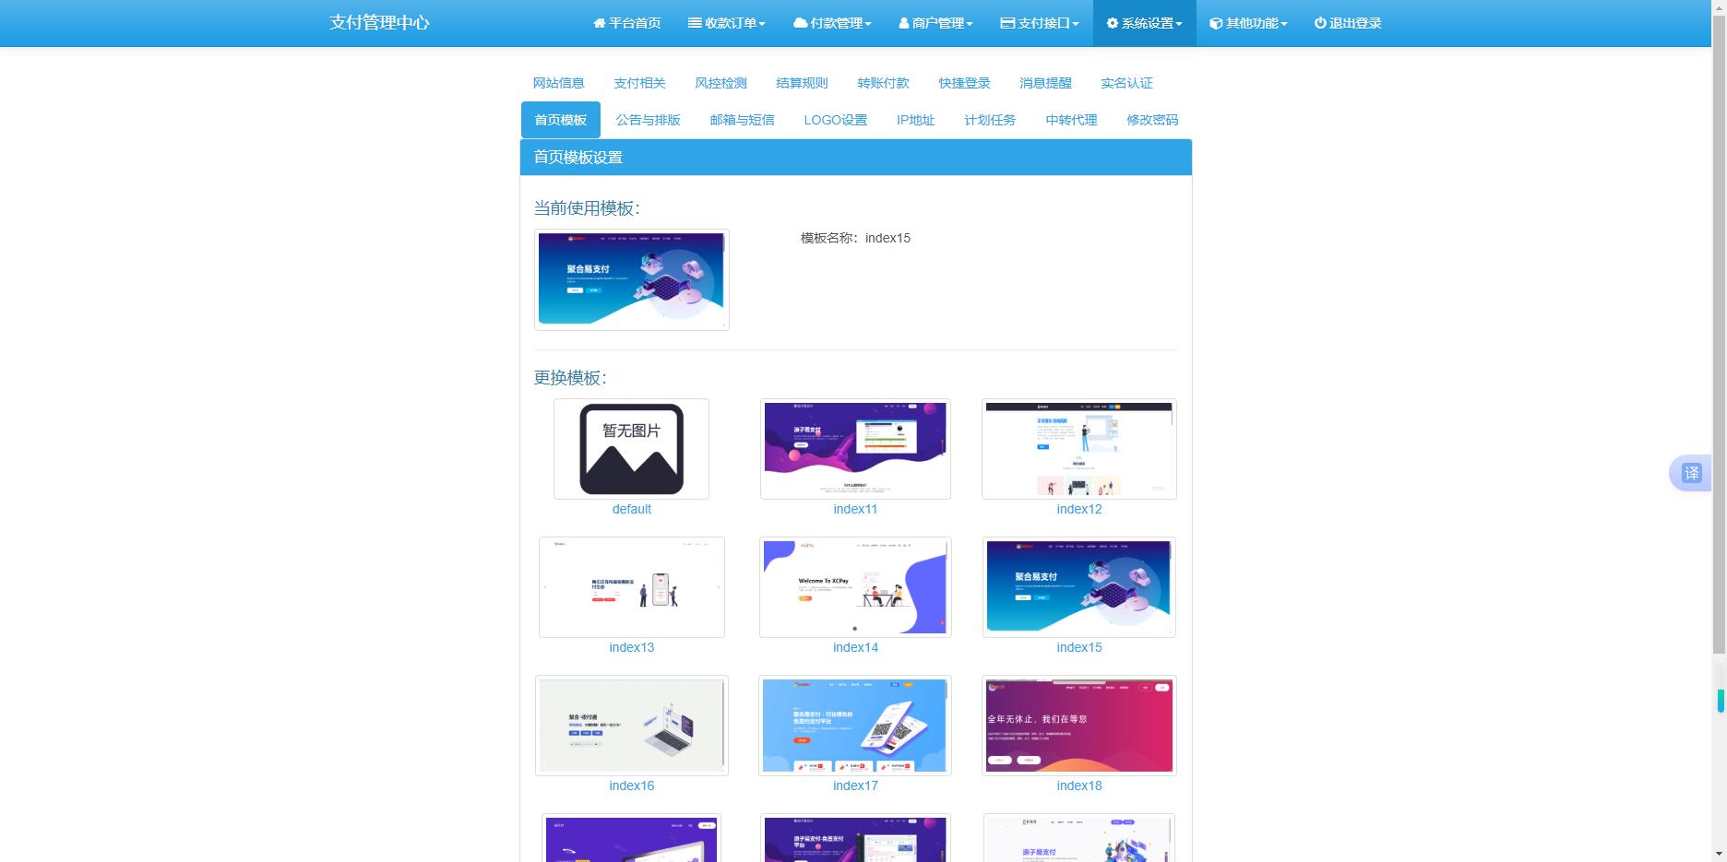Expand the 其他功能 dropdown caret
Screen dimensions: 1727x862
click(x=1284, y=24)
